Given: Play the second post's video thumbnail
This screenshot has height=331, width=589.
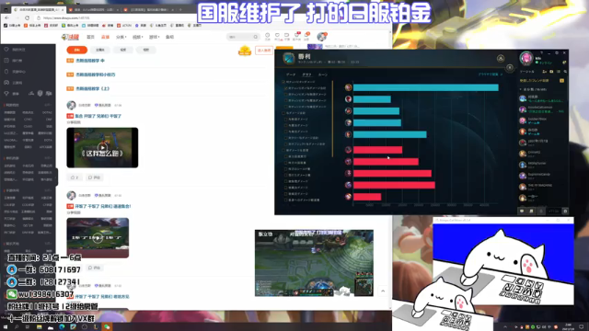Looking at the screenshot, I should point(98,237).
